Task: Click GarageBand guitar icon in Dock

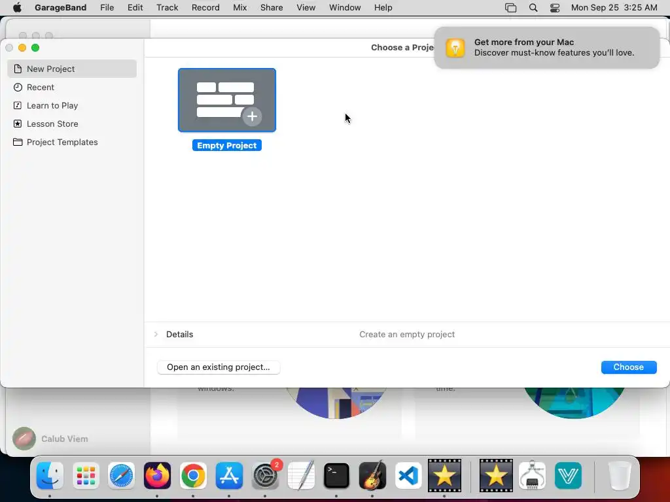Action: [372, 476]
